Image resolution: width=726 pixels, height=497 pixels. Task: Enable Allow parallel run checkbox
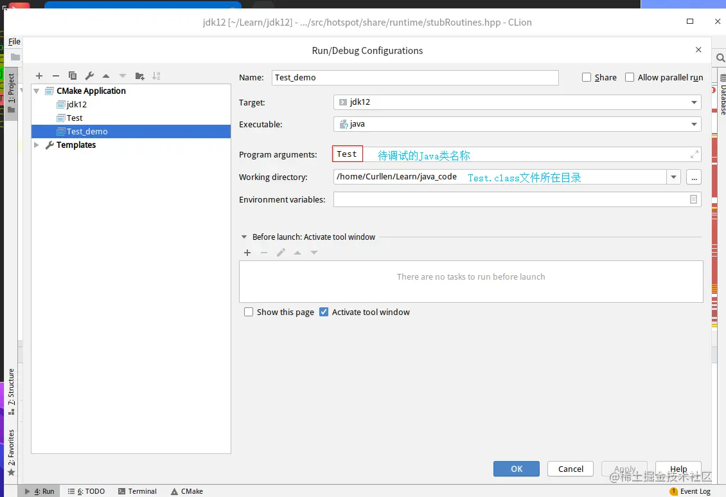[630, 77]
